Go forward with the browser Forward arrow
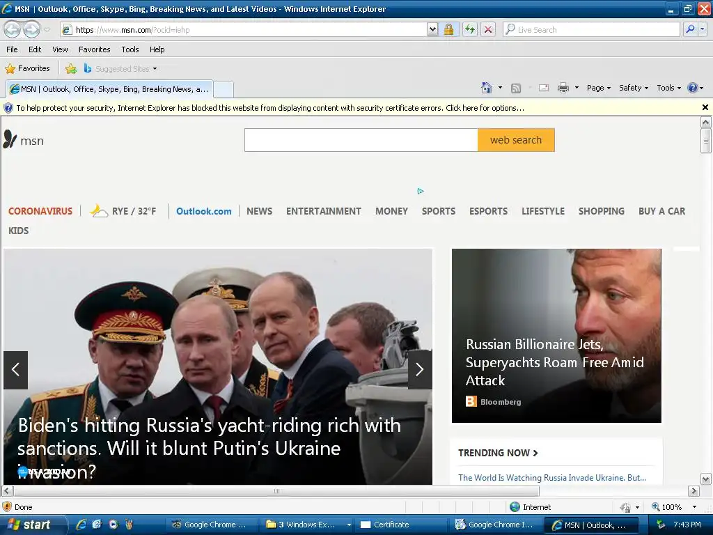This screenshot has width=713, height=535. [31, 30]
